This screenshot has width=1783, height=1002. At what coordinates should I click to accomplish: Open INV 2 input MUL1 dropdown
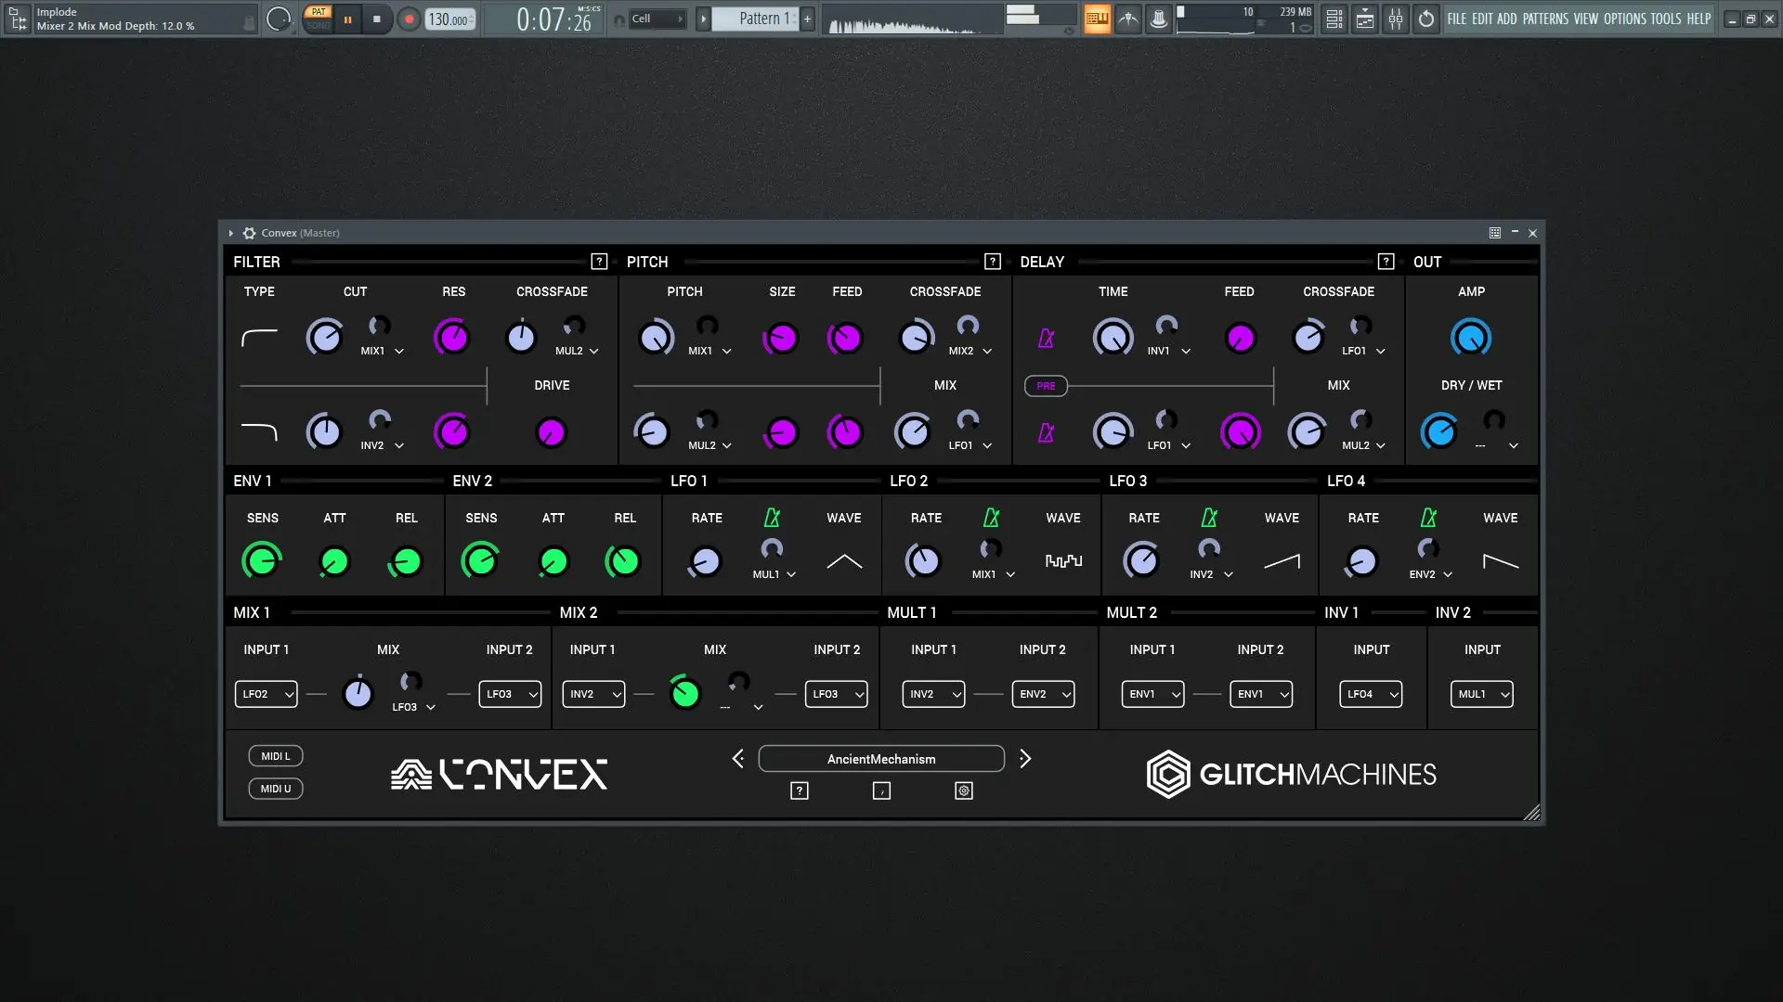pyautogui.click(x=1481, y=694)
